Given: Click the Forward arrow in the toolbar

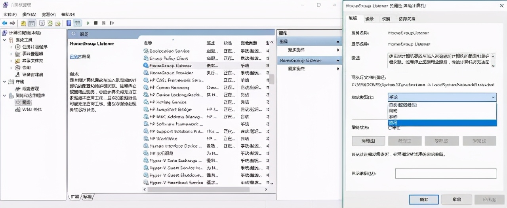Looking at the screenshot, I should 12,23.
